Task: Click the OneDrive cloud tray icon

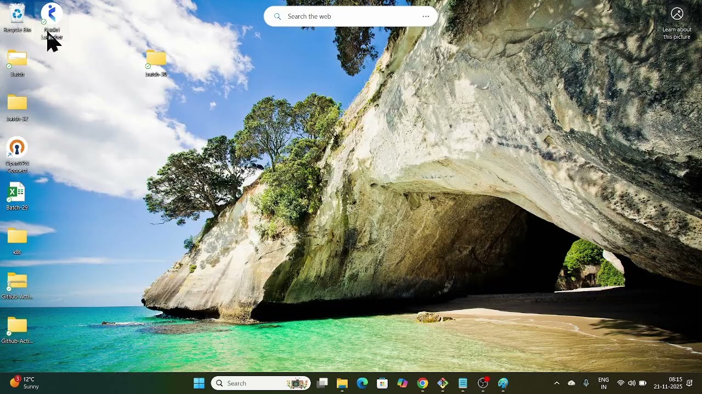Action: (x=571, y=383)
